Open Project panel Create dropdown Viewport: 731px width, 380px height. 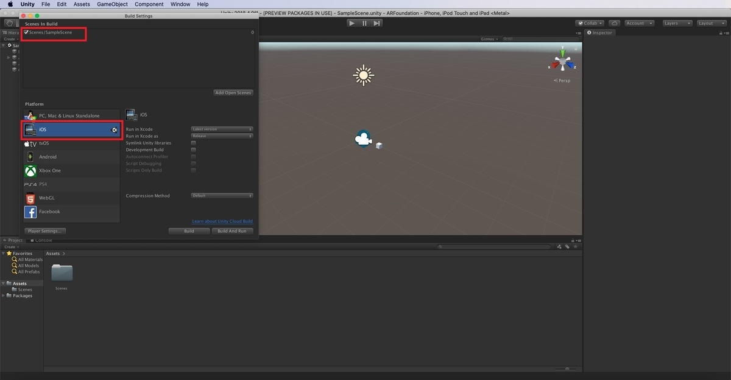pos(10,247)
